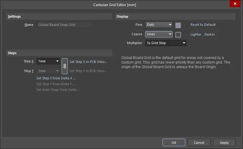Expand the Coarse Lines dropdown
243x149 pixels.
[159, 34]
